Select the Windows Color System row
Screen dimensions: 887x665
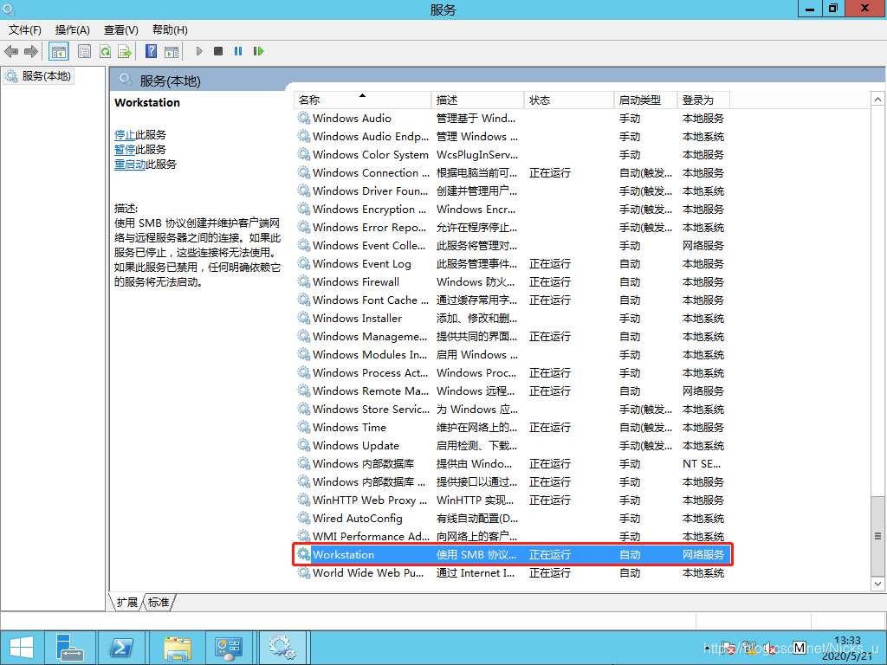(512, 154)
